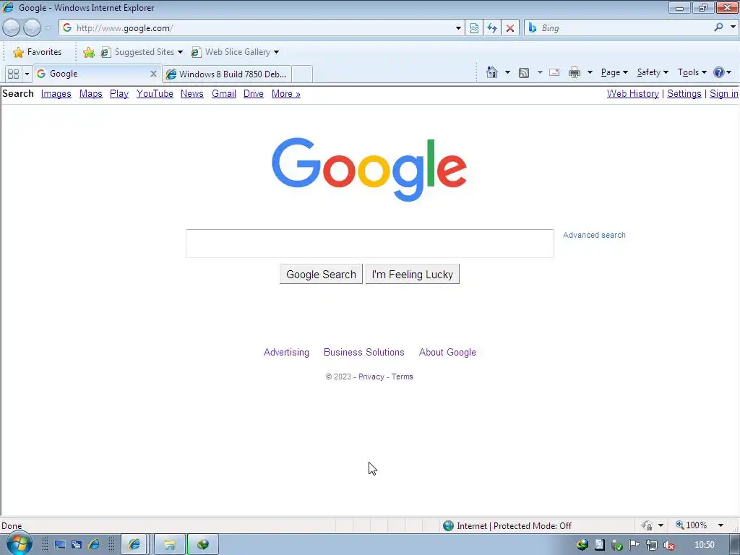Open the Google News link
Viewport: 740px width, 555px height.
coord(192,93)
